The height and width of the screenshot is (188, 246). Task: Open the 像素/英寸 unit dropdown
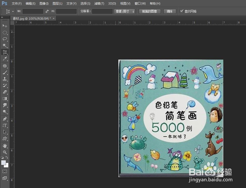[124, 11]
